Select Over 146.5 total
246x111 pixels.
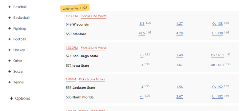pyautogui.click(x=217, y=55)
